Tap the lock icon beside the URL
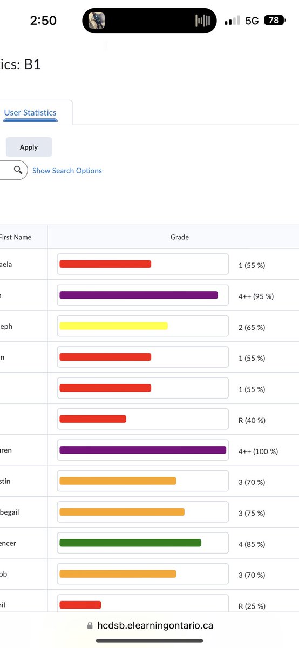The image size is (299, 648). tap(90, 625)
